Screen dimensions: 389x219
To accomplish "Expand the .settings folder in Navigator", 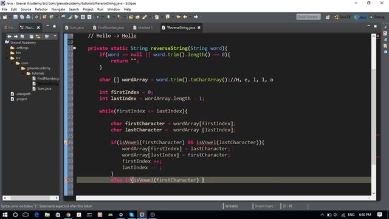I will (x=7, y=47).
